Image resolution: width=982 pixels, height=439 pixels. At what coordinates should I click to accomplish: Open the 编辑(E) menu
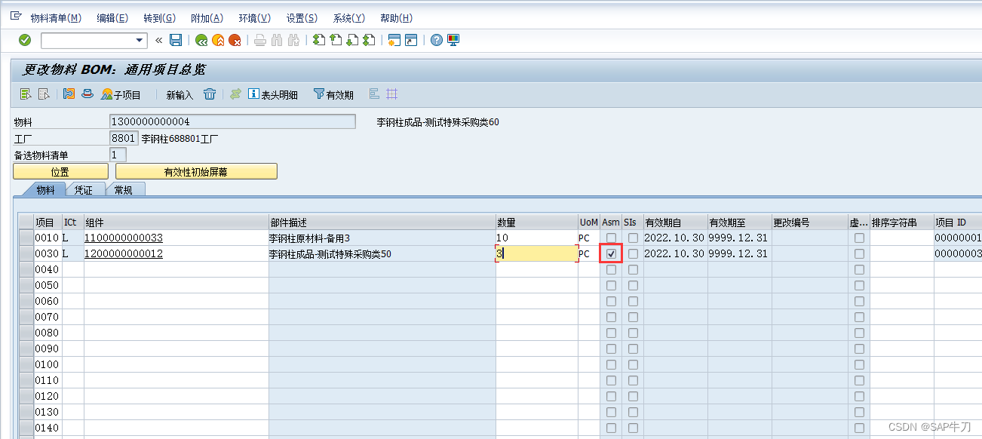point(112,18)
